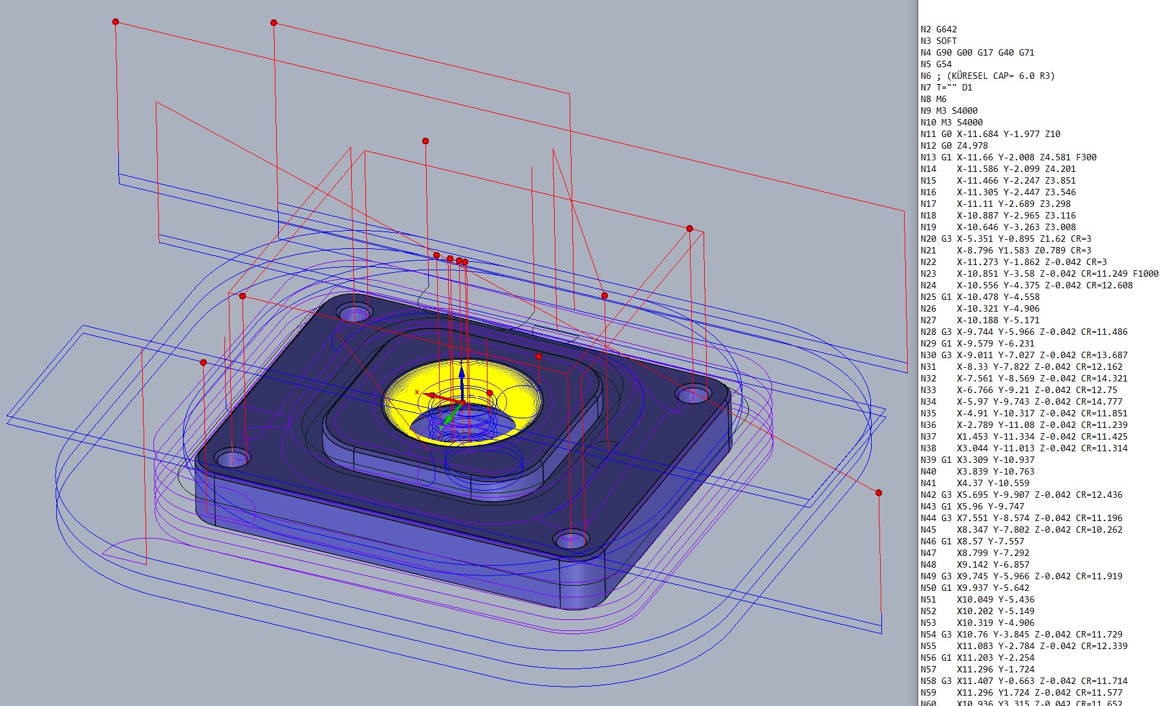Screen dimensions: 1162x706
Task: Select the NC line "N2 G642"
Action: tap(939, 29)
